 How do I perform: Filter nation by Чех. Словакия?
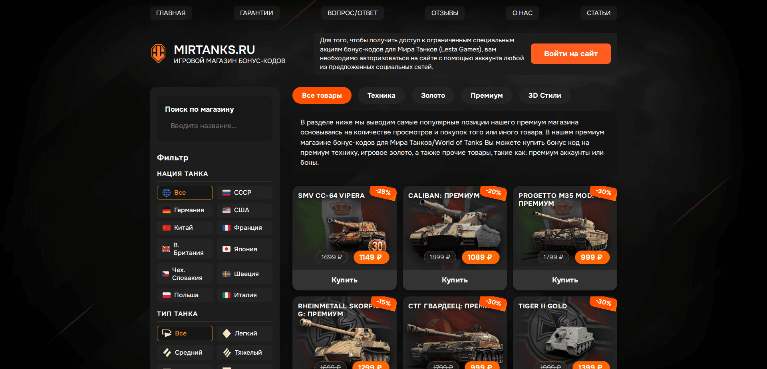click(x=185, y=274)
